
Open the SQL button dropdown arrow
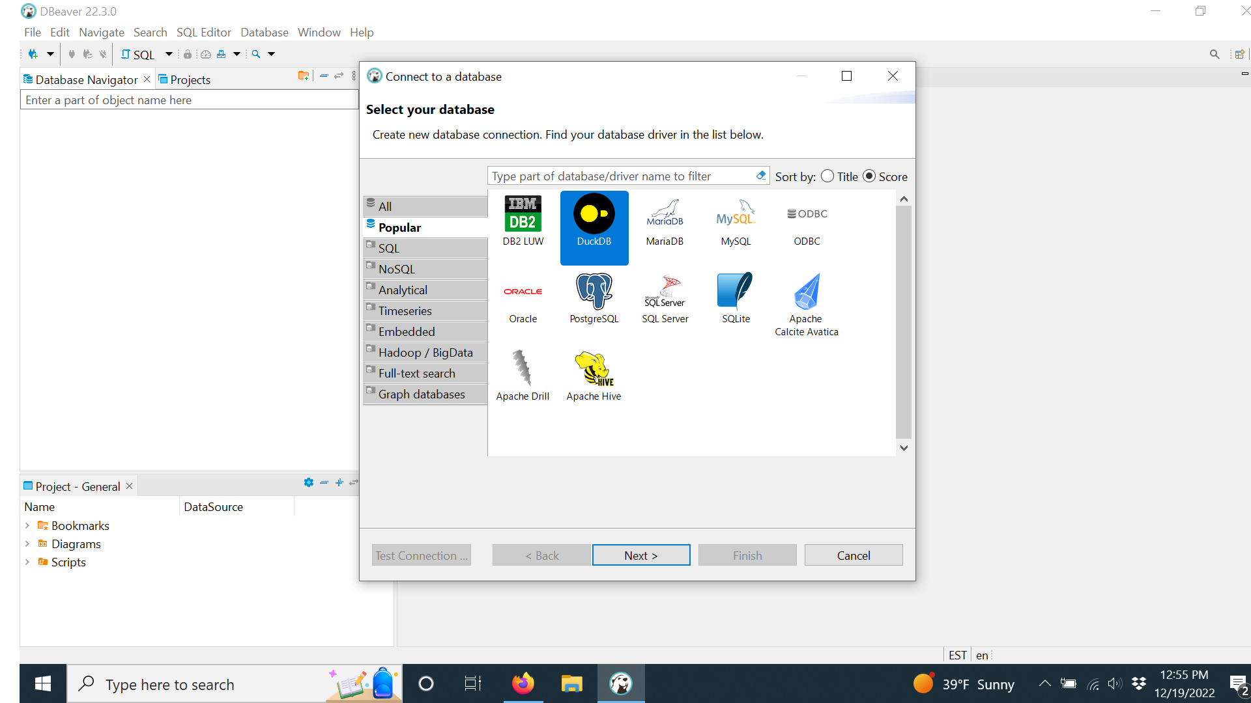point(169,54)
